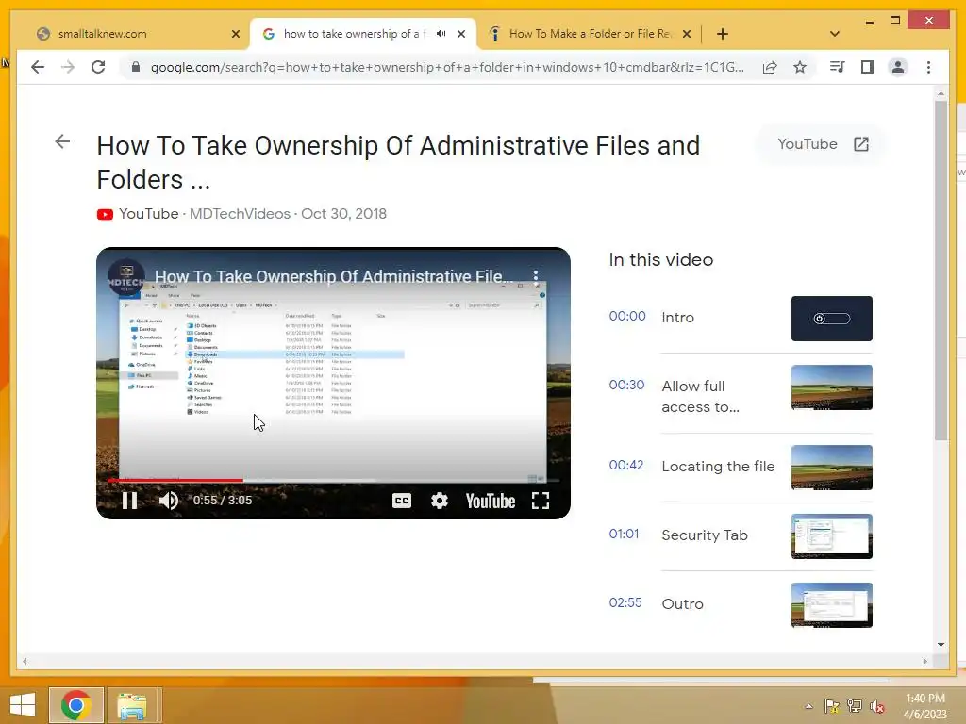966x724 pixels.
Task: Open the media control queue icon
Action: pyautogui.click(x=838, y=67)
